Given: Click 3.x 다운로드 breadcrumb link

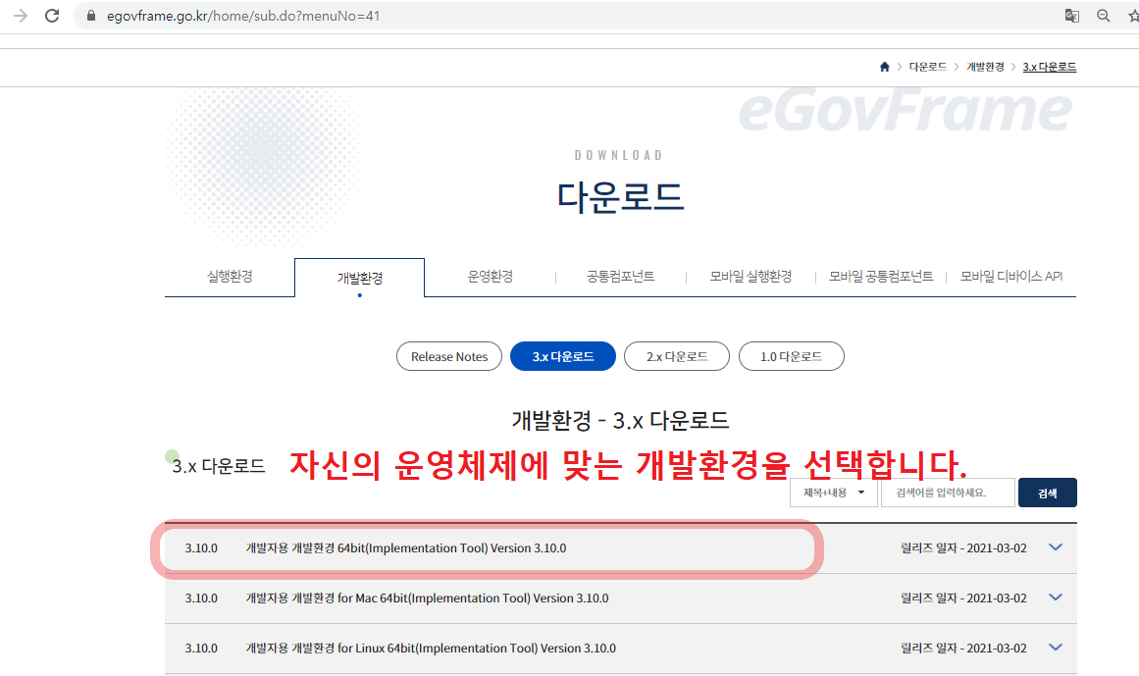Looking at the screenshot, I should (x=1050, y=67).
